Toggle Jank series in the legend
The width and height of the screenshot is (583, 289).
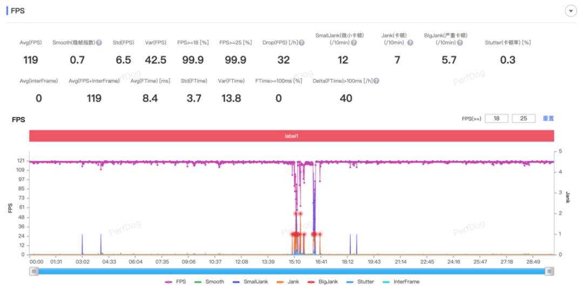[288, 282]
